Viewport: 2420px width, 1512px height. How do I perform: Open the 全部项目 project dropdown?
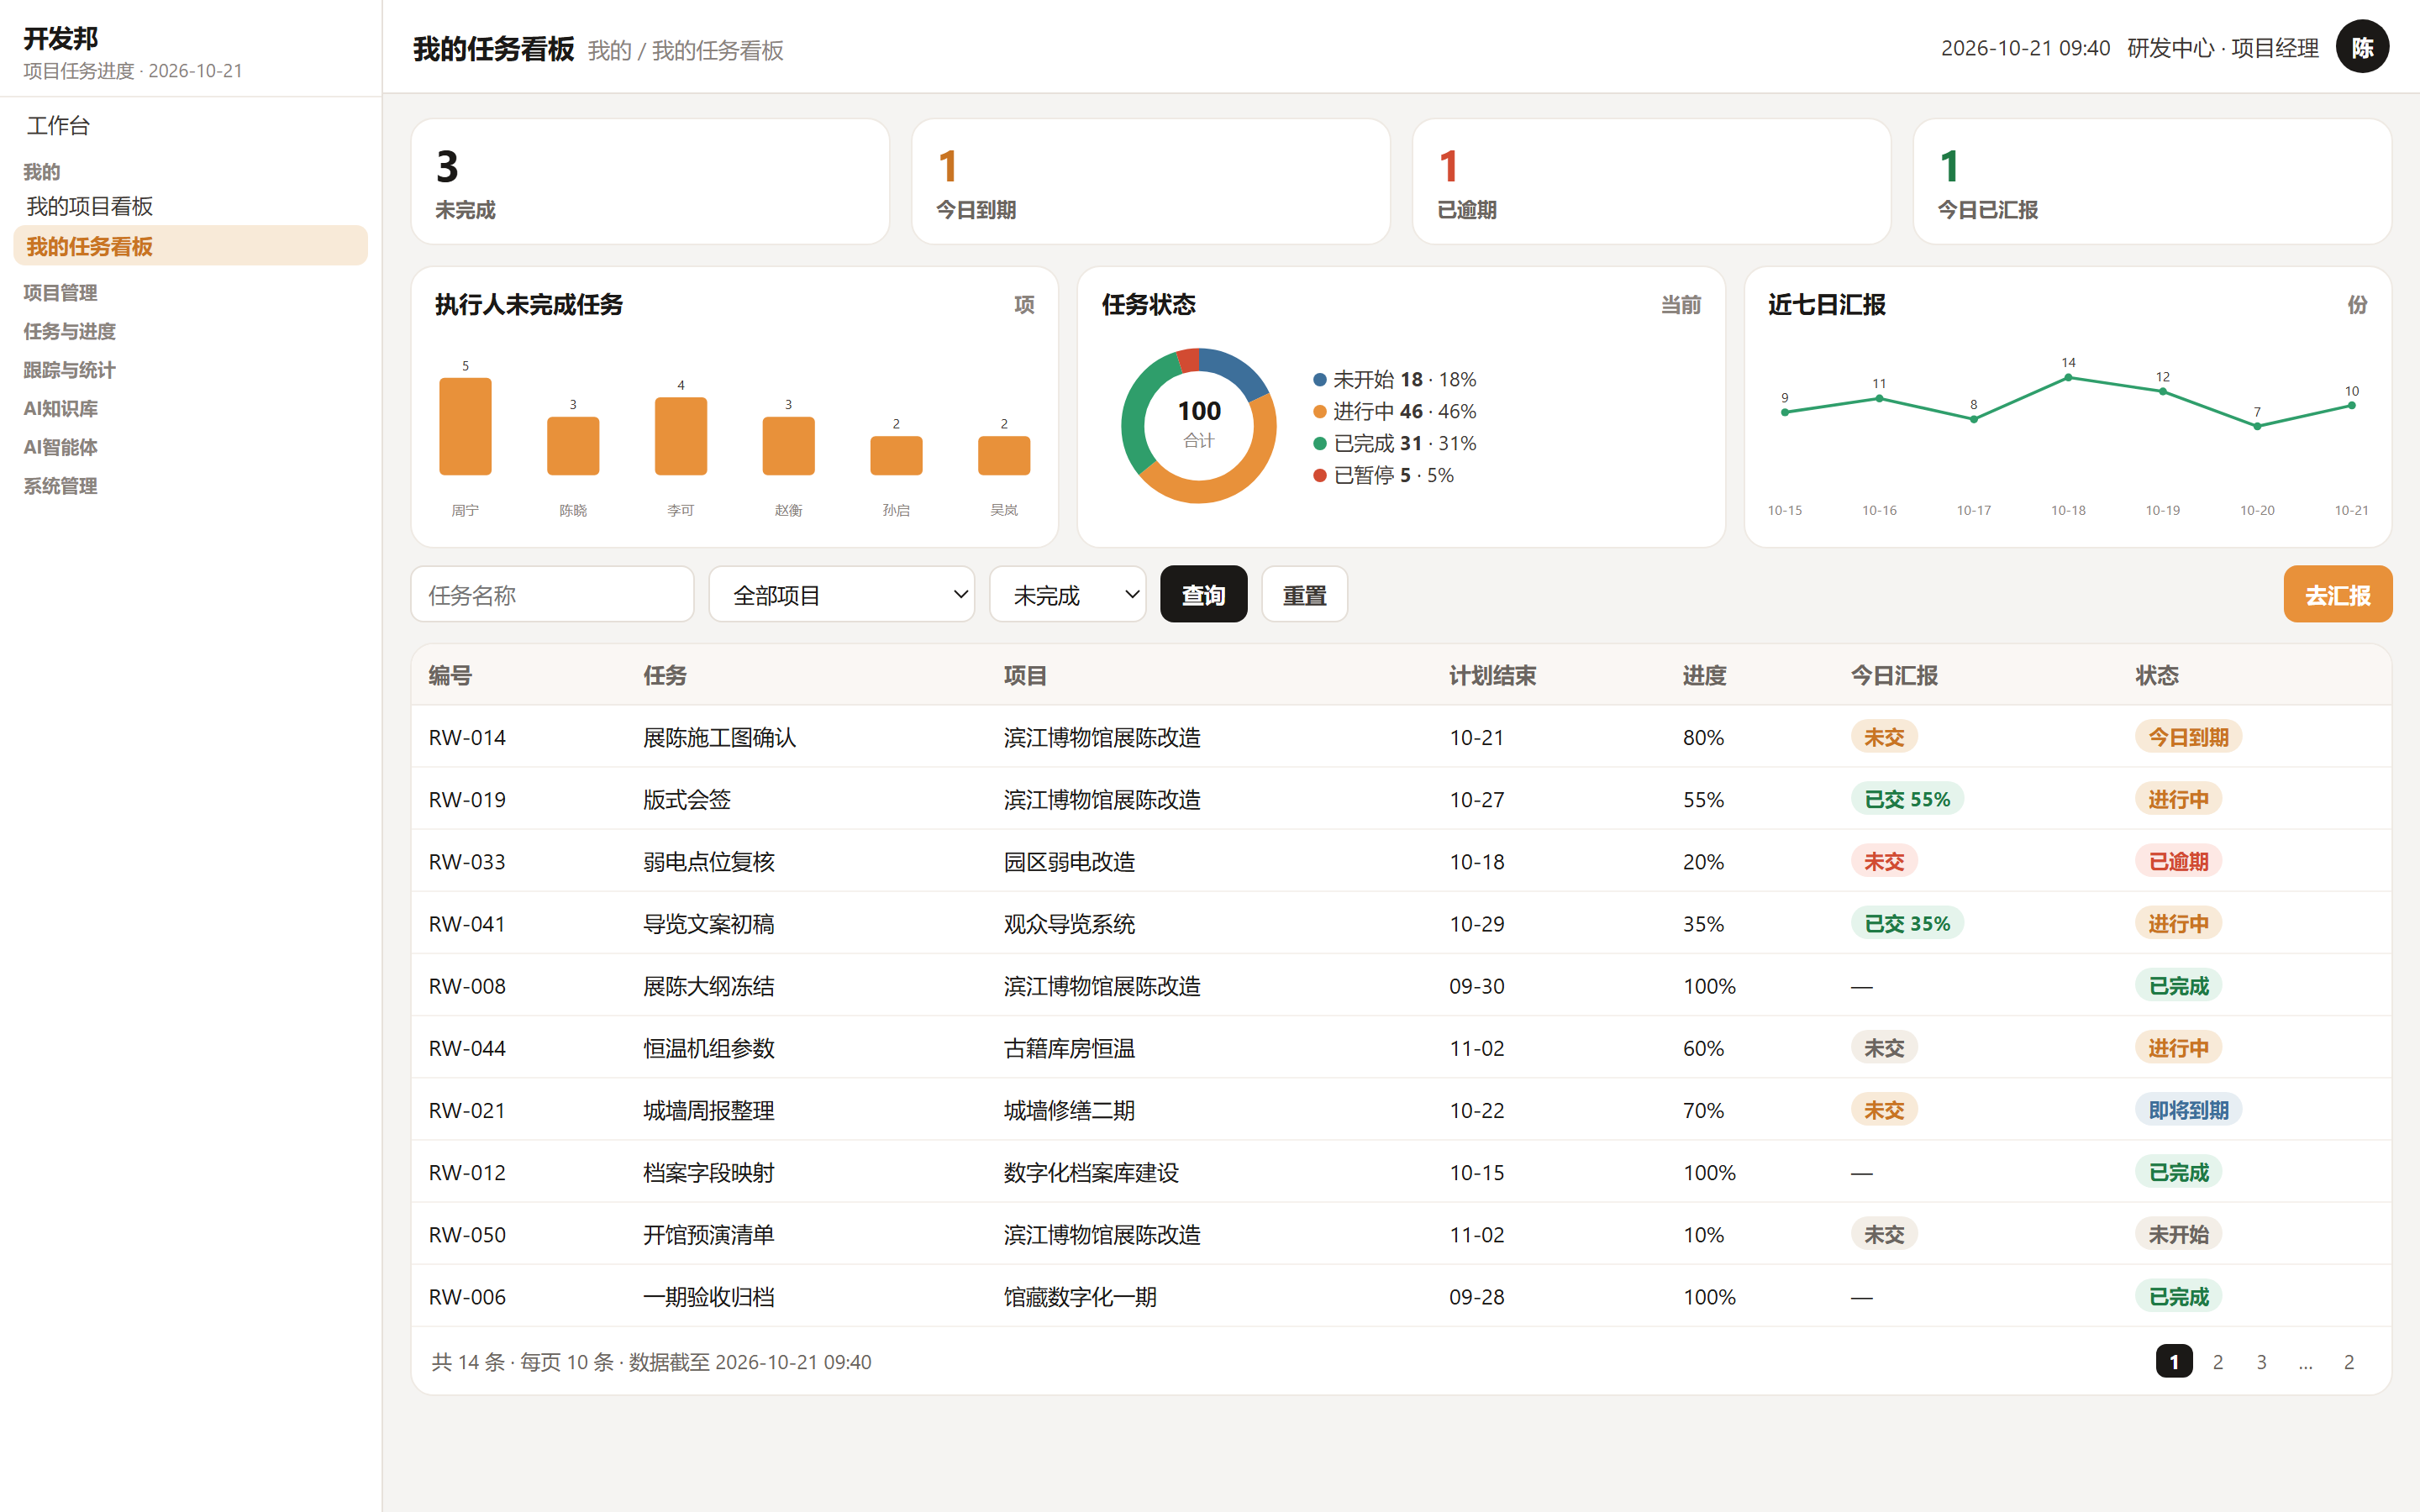pyautogui.click(x=841, y=595)
